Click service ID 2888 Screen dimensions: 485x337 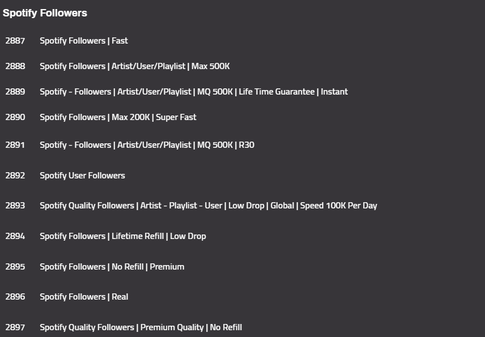pos(15,66)
